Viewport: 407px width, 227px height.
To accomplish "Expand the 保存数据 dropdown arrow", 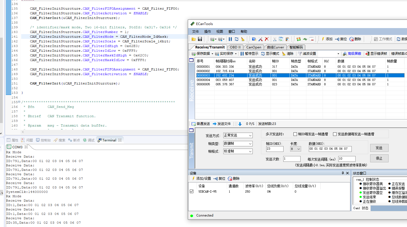I will [212, 54].
